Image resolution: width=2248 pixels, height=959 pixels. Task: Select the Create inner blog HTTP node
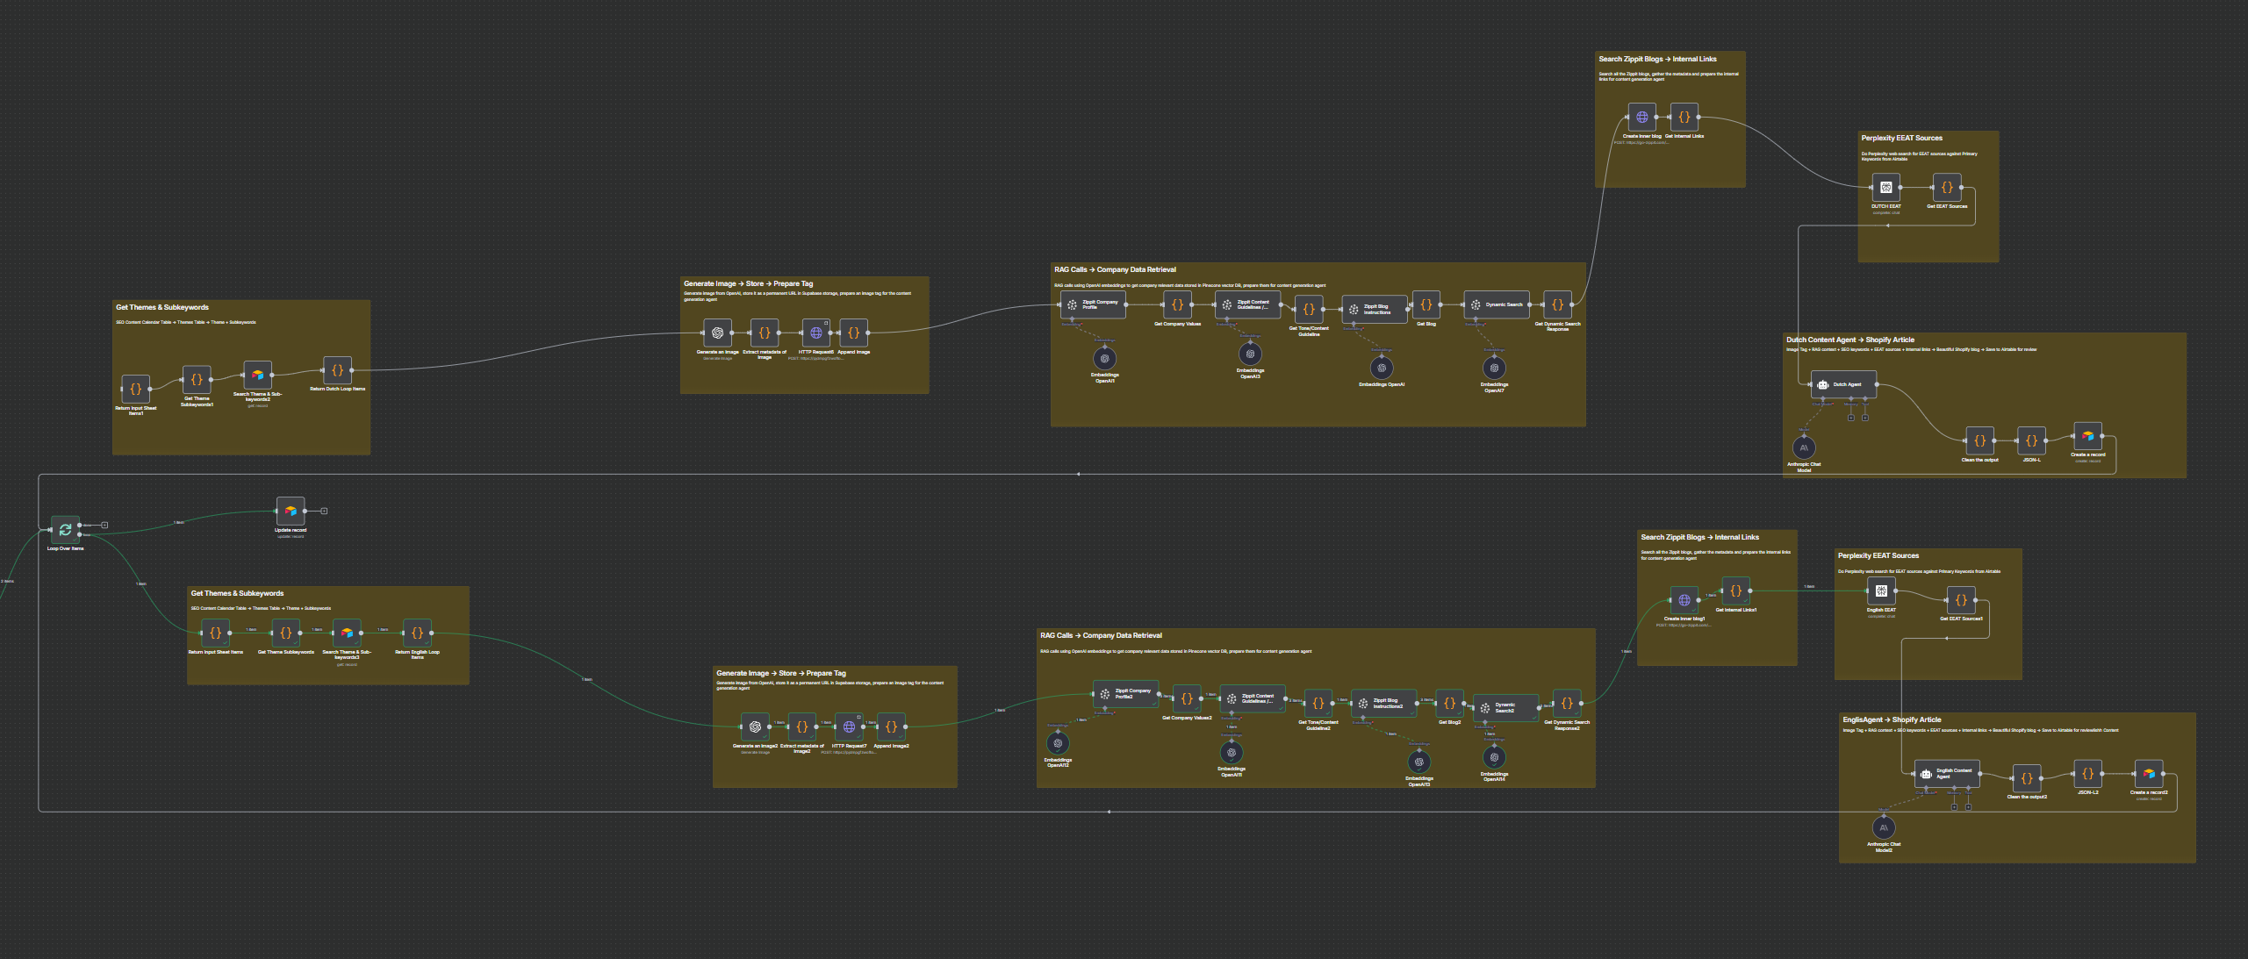[1641, 117]
